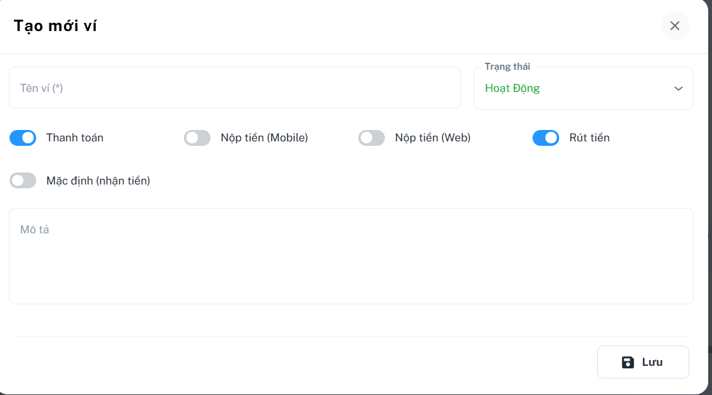Click the Nộp tiền (Web) label

click(432, 138)
